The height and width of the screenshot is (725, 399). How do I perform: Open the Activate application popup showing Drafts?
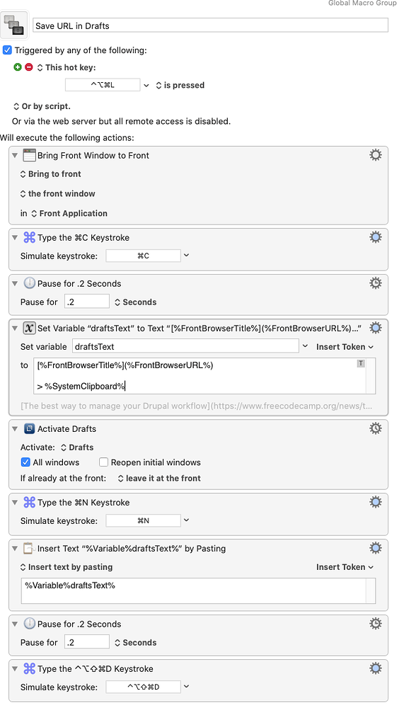point(77,447)
